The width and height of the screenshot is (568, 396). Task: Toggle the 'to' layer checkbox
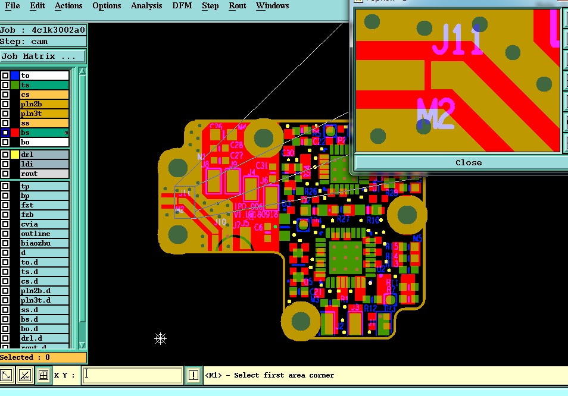pyautogui.click(x=5, y=76)
